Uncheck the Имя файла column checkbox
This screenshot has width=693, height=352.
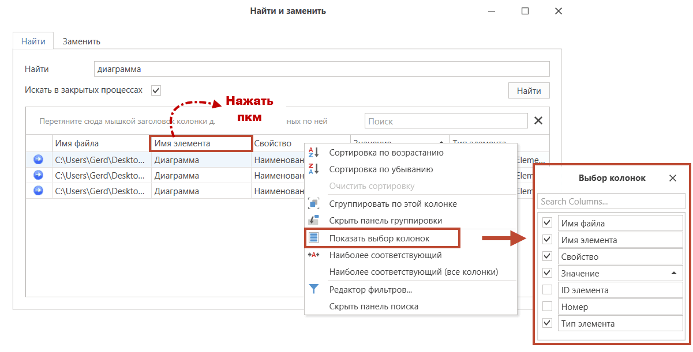(x=548, y=222)
